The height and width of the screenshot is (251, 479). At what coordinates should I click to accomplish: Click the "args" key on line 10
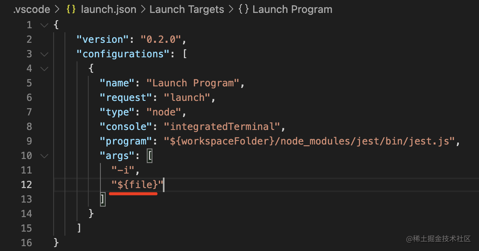(x=117, y=156)
